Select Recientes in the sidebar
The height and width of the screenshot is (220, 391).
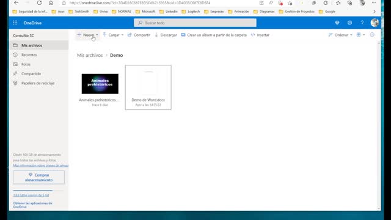[x=39, y=55]
